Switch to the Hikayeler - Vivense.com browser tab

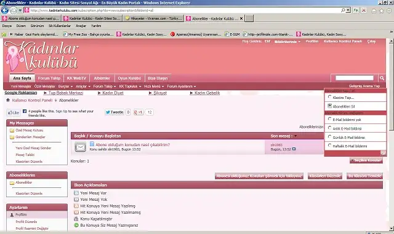point(153,18)
